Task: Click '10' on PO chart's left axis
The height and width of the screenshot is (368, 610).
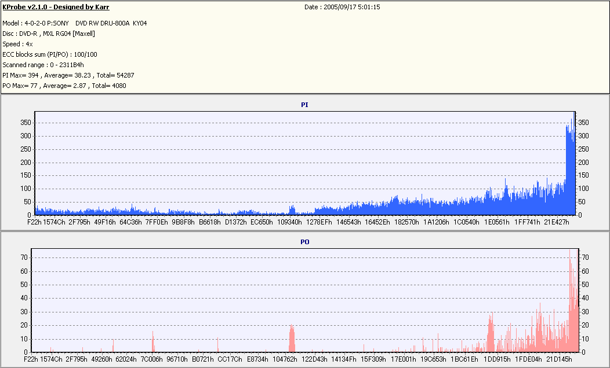Action: [24, 339]
